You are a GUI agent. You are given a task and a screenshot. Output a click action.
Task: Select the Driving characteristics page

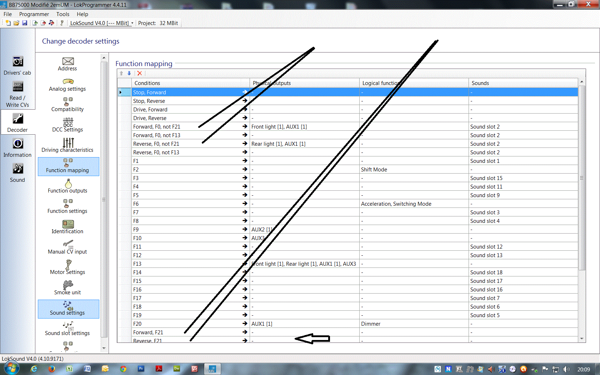tap(67, 145)
